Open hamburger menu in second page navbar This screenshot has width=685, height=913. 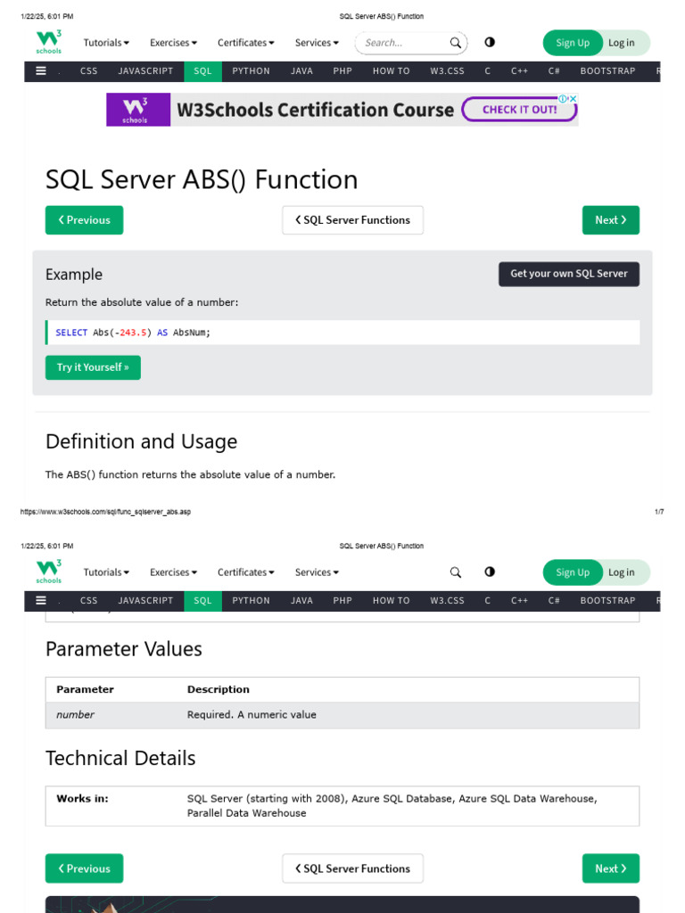pos(41,601)
